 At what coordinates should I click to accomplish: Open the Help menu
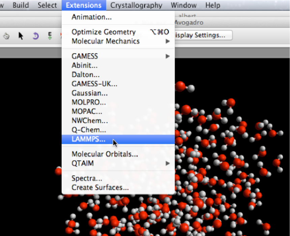(x=212, y=5)
